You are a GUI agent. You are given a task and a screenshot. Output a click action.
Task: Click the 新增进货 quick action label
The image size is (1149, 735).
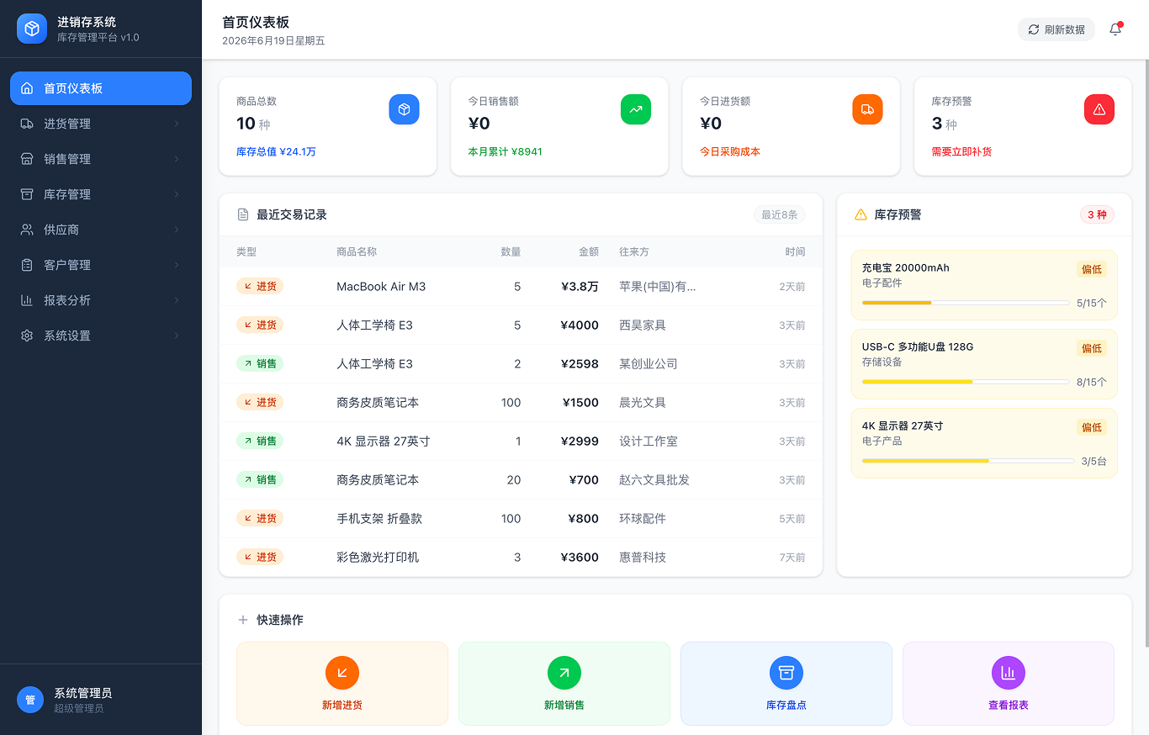[x=342, y=705]
